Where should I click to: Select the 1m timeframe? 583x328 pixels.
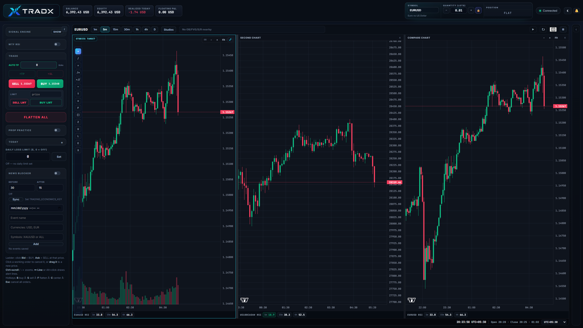95,30
